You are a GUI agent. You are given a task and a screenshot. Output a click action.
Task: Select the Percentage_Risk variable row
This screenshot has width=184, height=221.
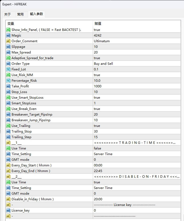[x=49, y=80]
